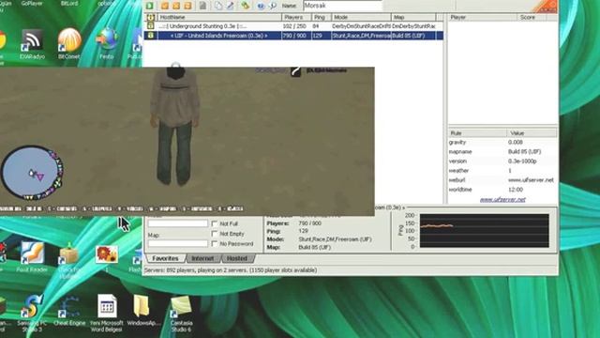Click the circular minimap in the game window
The width and height of the screenshot is (600, 338).
pos(32,173)
